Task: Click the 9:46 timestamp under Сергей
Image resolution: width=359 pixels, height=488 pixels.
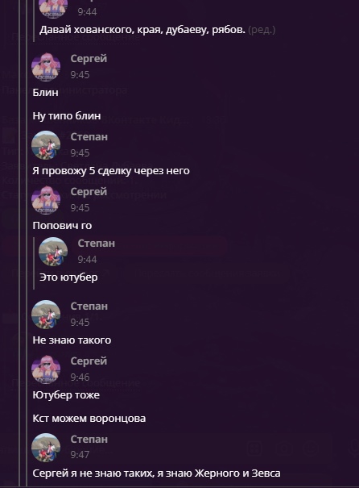Action: (80, 377)
